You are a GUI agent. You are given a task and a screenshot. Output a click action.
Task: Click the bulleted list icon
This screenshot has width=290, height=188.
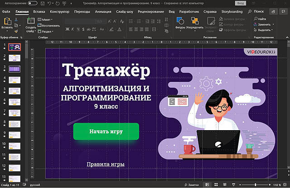click(x=131, y=21)
